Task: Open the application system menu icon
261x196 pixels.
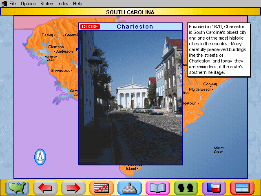Action: coord(4,4)
